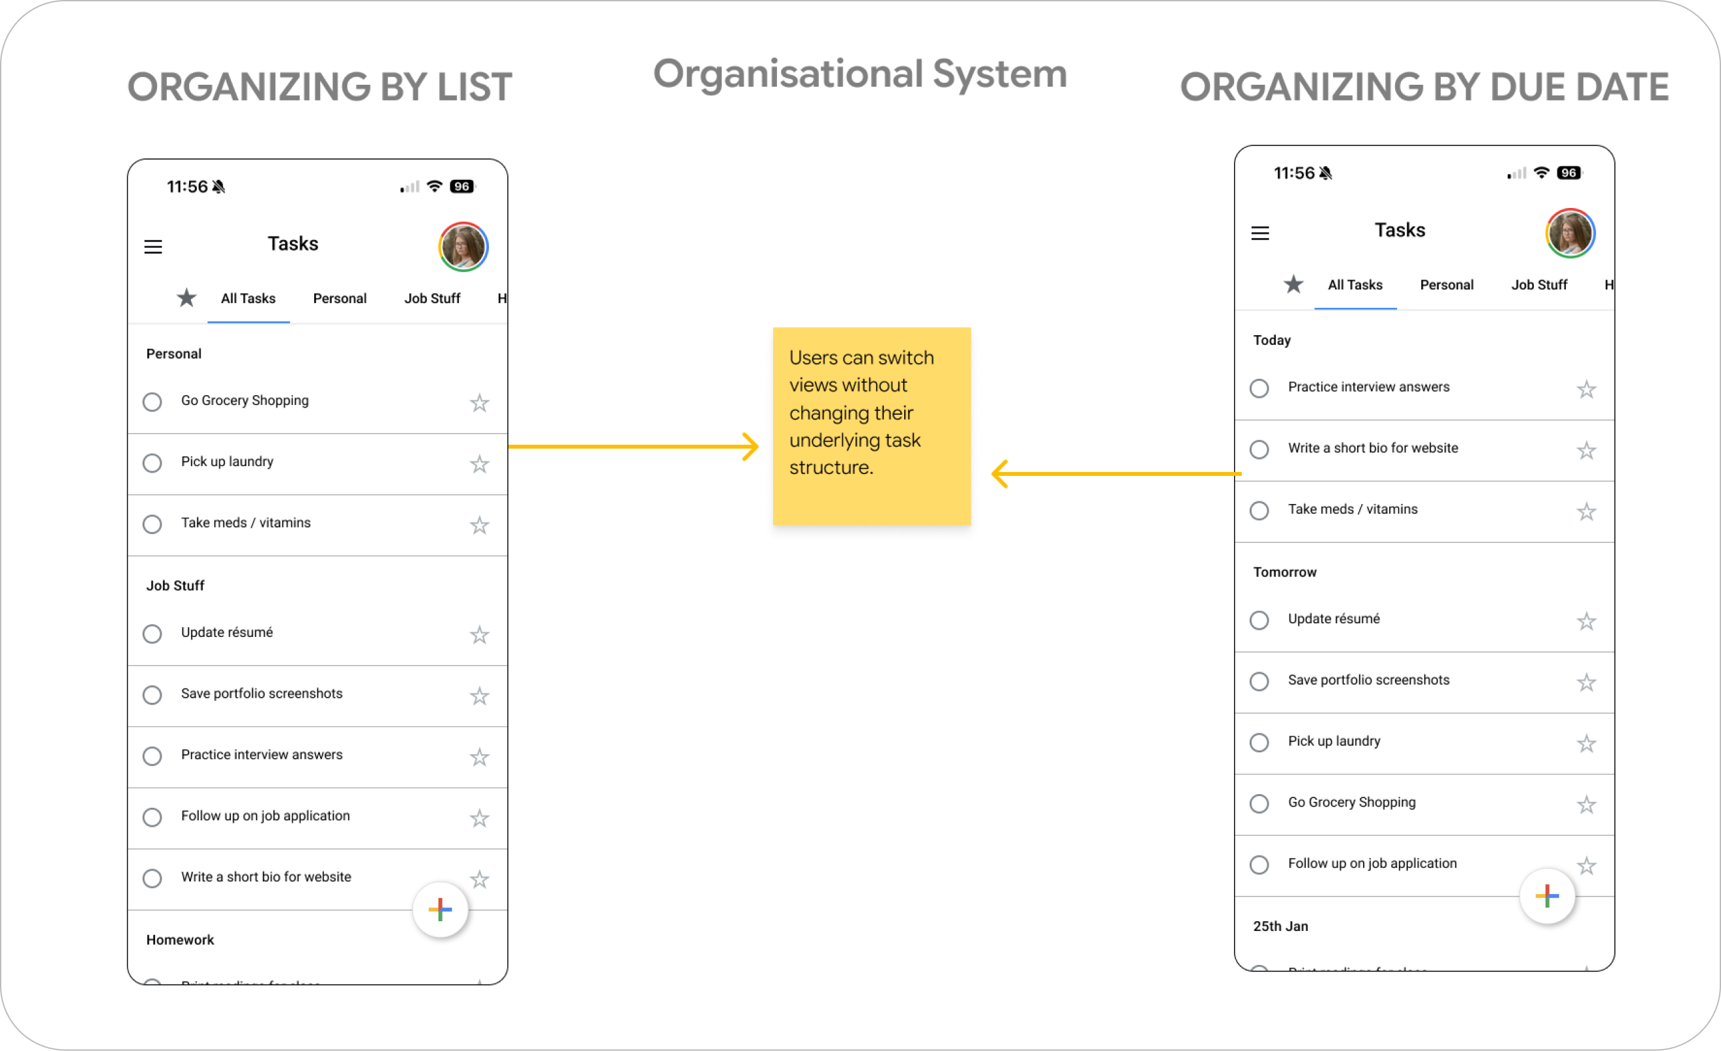Screen dimensions: 1721x1051
Task: Click Organisational System heading
Action: 860,74
